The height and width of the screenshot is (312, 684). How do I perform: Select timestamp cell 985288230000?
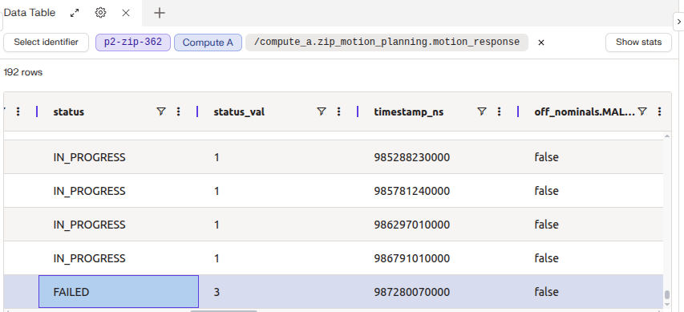[439, 157]
